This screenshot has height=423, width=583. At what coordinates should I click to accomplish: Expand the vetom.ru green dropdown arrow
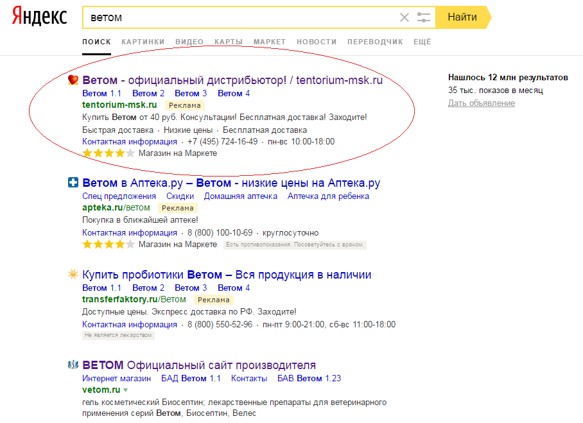tap(126, 390)
